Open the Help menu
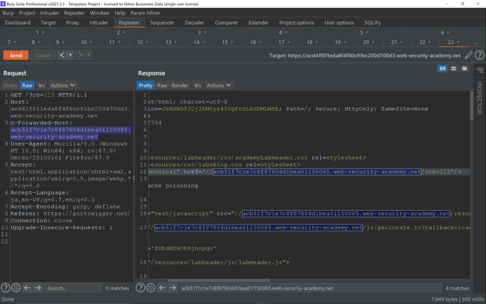 [120, 13]
